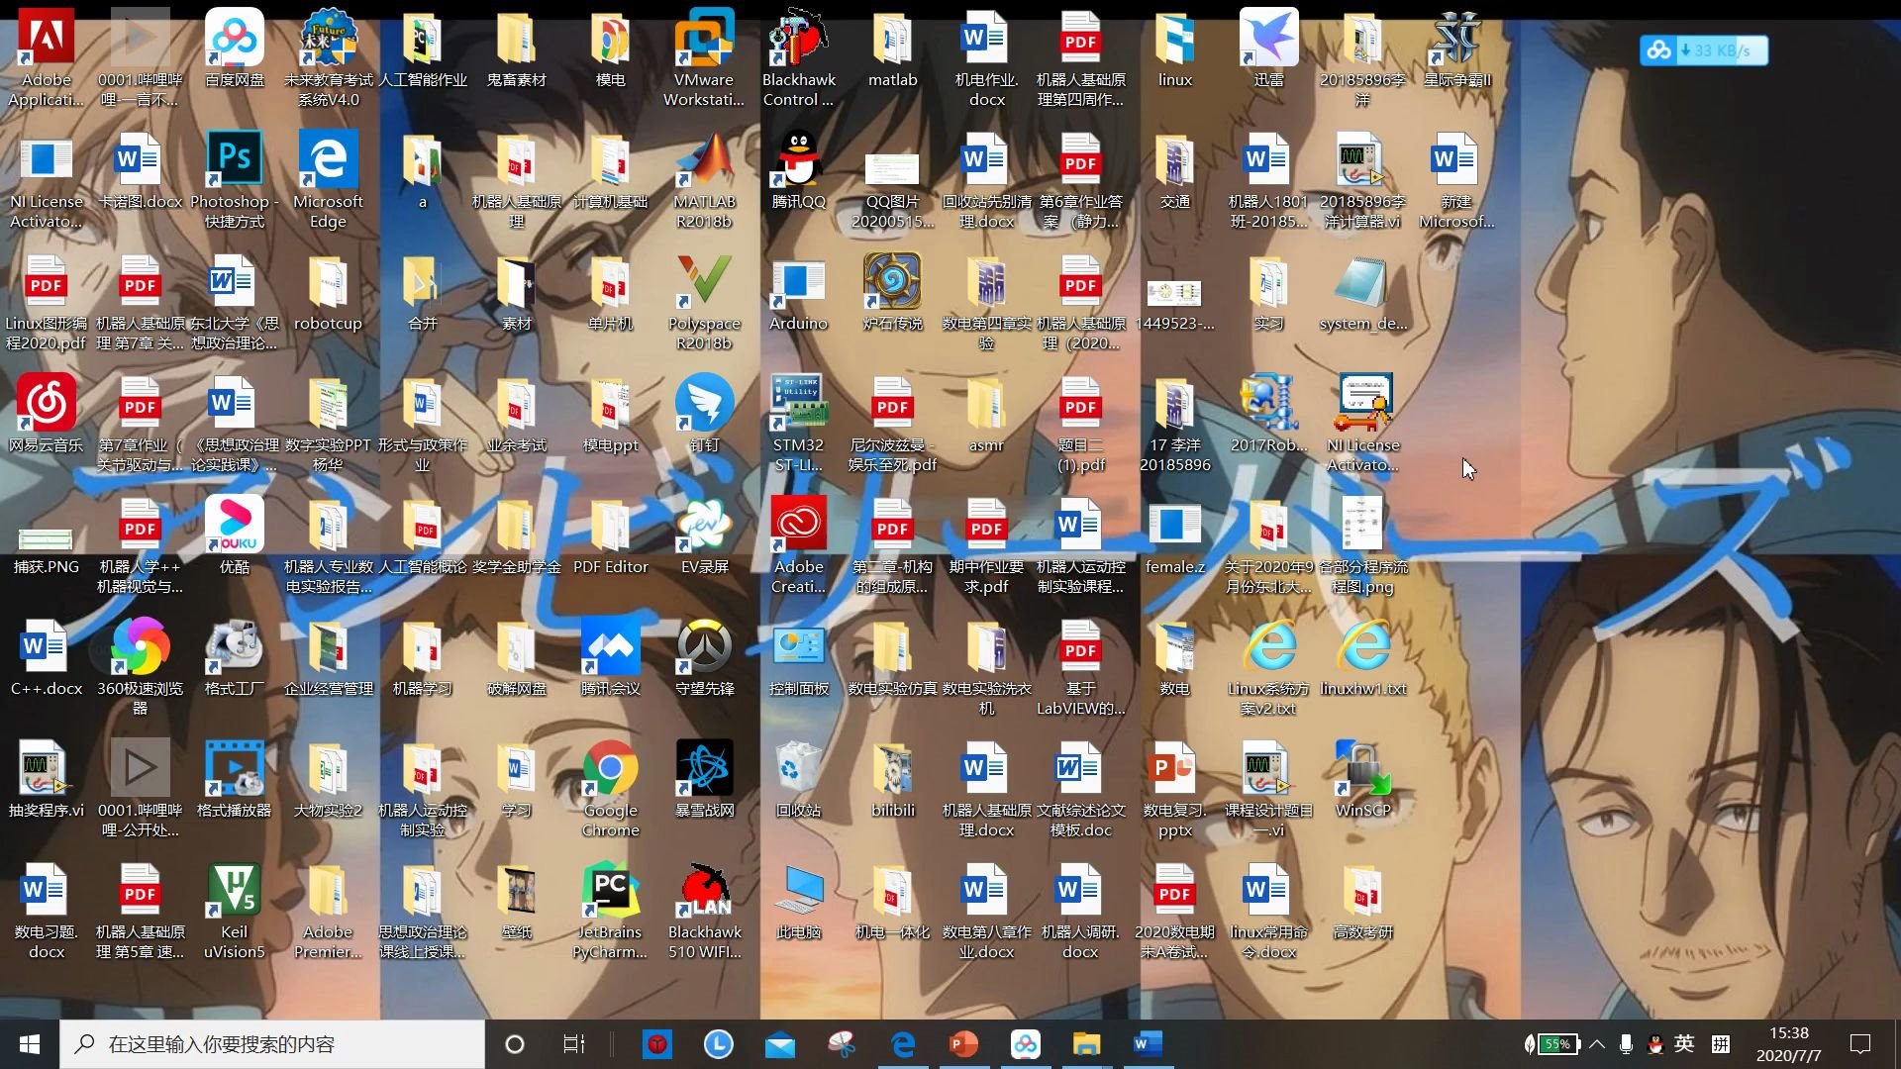
Task: Expand the hidden tray icons chevron
Action: coord(1597,1044)
